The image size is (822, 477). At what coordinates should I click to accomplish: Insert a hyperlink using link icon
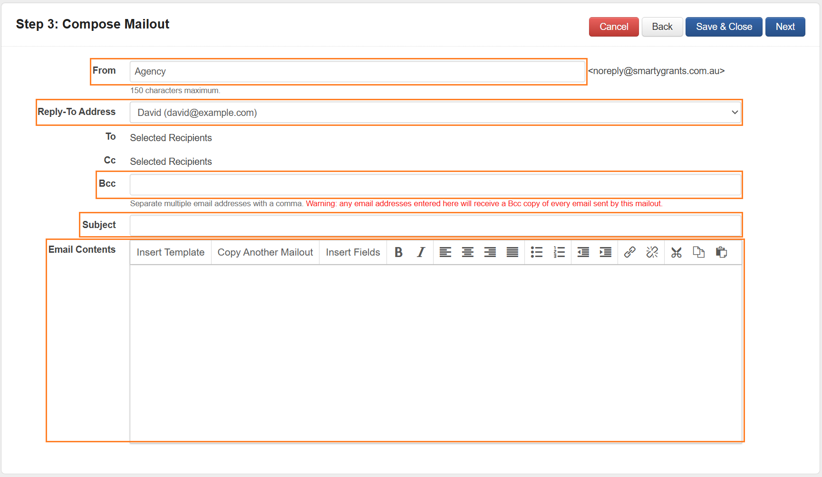(629, 252)
